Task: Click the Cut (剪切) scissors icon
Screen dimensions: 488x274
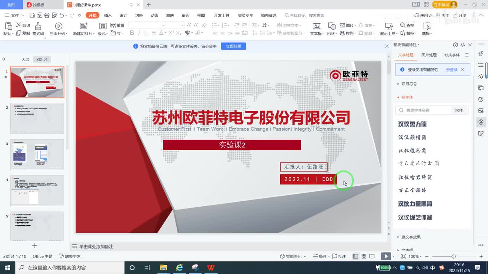Action: [18, 25]
